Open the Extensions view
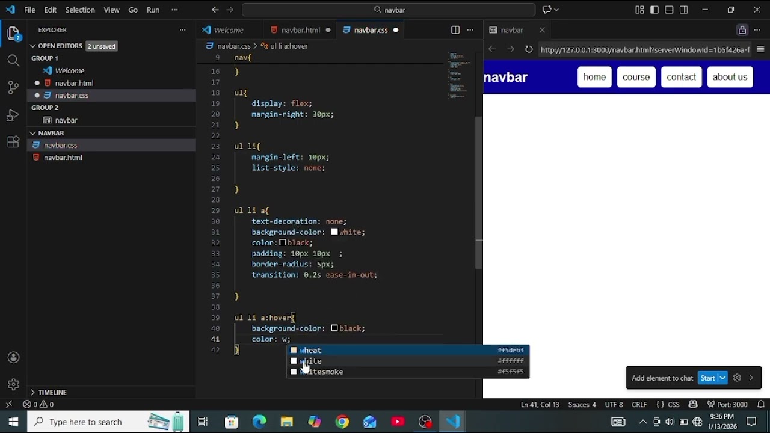Image resolution: width=770 pixels, height=433 pixels. (13, 142)
